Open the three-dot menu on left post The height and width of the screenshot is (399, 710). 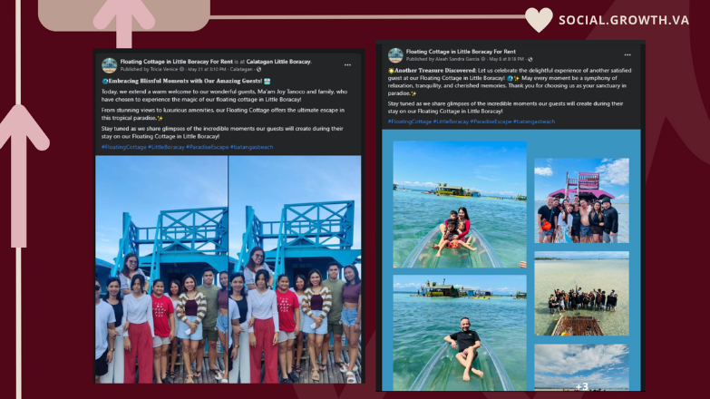point(347,65)
